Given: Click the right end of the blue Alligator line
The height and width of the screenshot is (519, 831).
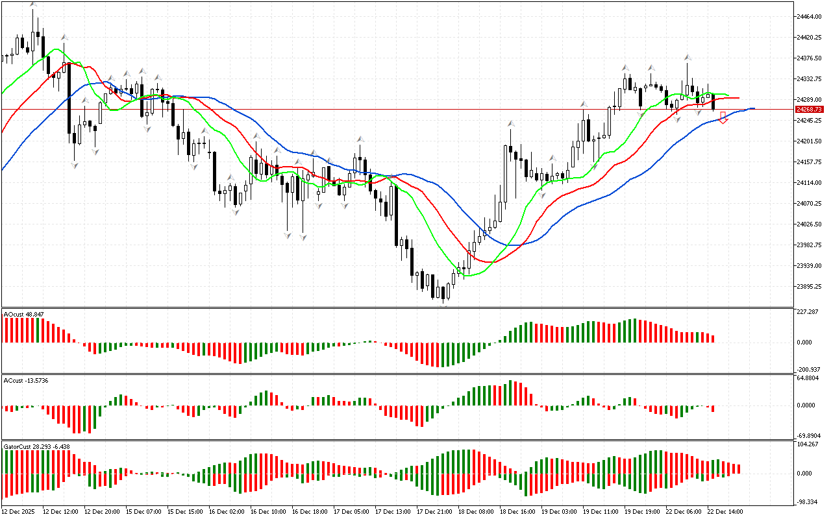Looking at the screenshot, I should click(x=753, y=108).
